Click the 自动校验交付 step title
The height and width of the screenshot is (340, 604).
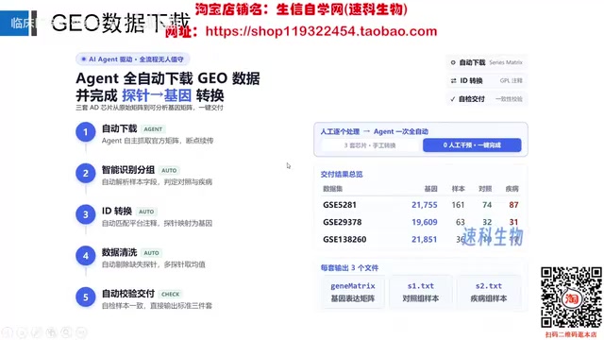128,294
